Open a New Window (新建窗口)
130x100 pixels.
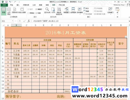tap(67, 10)
